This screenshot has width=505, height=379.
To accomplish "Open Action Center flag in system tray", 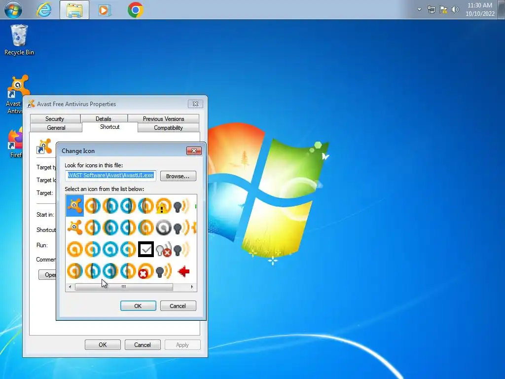I will (443, 10).
